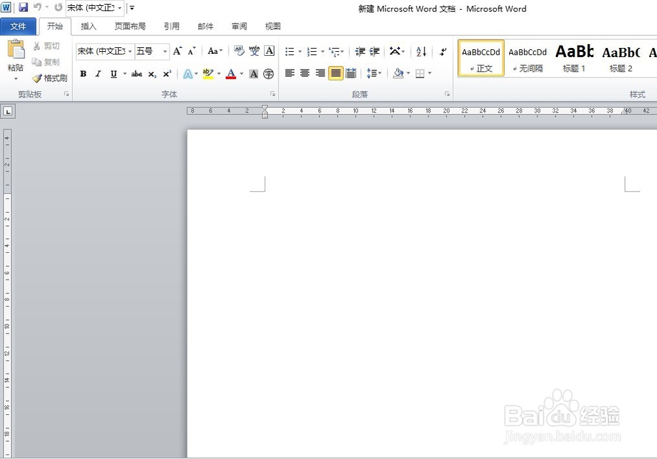The width and height of the screenshot is (657, 459).
Task: Expand the numbered list options arrow
Action: (x=323, y=51)
